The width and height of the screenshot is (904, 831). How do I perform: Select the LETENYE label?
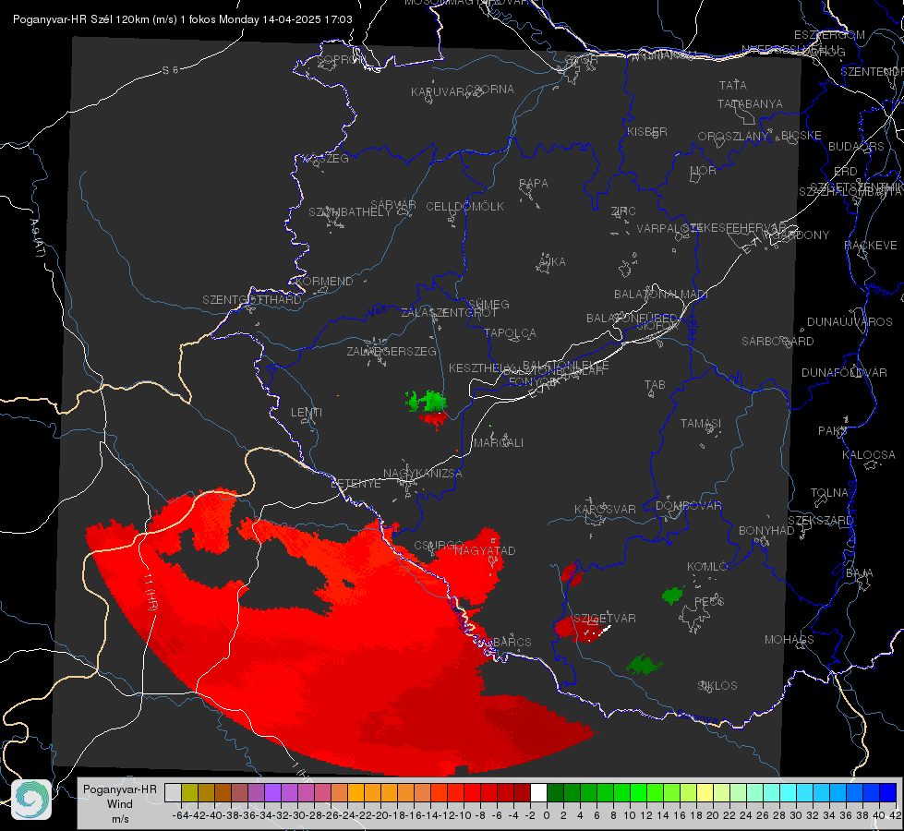coord(356,483)
